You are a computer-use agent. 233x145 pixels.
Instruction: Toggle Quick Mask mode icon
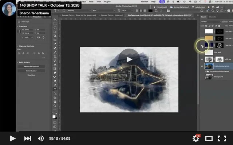pos(55,123)
